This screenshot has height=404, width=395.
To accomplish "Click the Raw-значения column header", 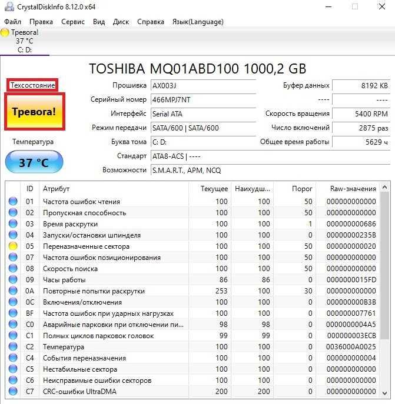I will 347,189.
